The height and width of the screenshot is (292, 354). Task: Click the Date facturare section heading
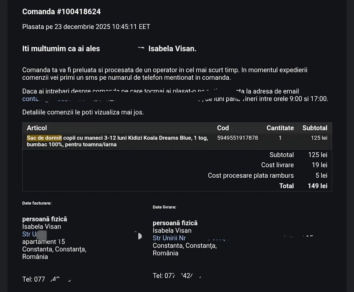pos(37,203)
